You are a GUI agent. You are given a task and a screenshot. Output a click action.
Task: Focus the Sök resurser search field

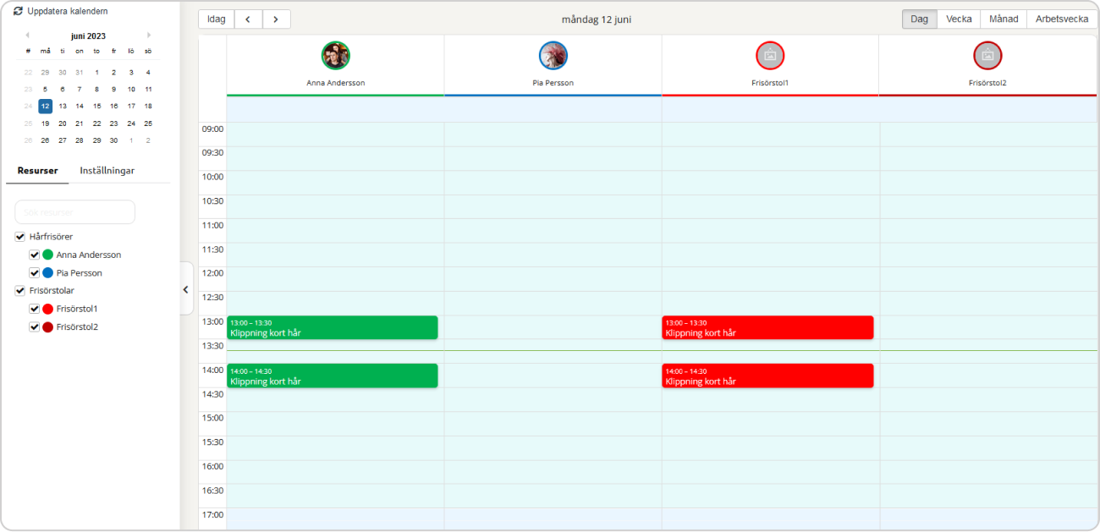(75, 212)
